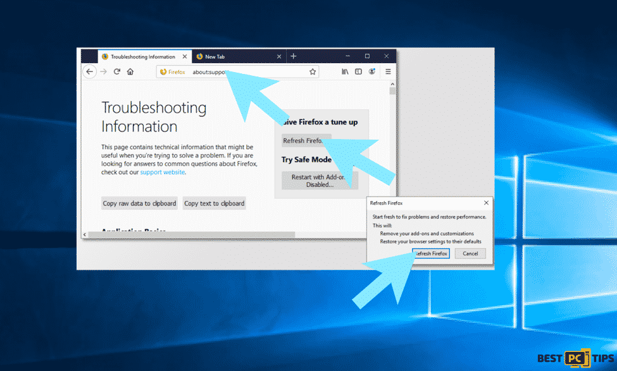Minimize the Firefox window
The image size is (617, 371).
[x=348, y=56]
